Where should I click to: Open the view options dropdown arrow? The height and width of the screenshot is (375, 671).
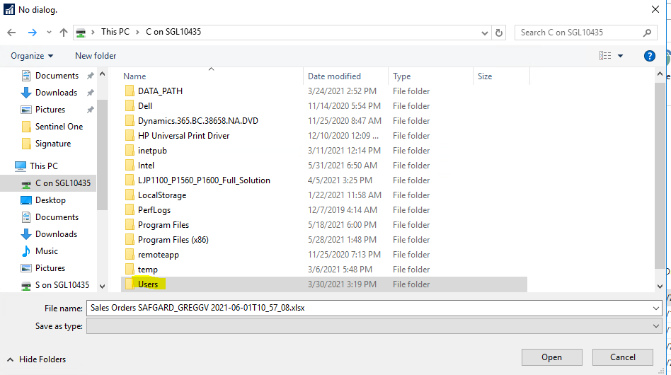621,56
